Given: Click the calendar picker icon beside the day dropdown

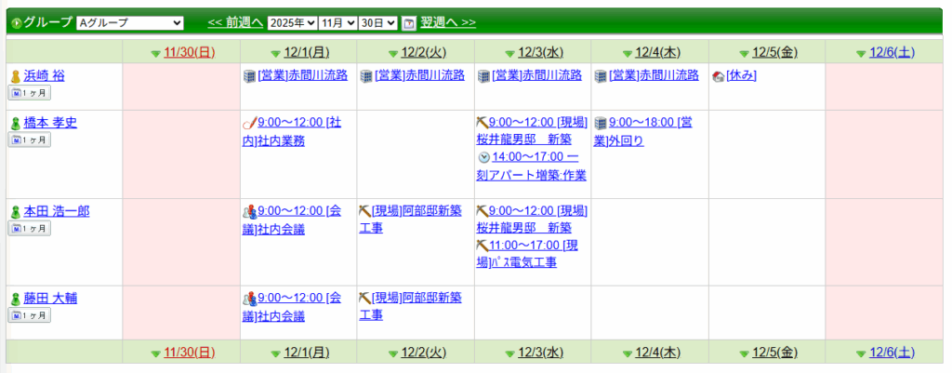Looking at the screenshot, I should 409,22.
